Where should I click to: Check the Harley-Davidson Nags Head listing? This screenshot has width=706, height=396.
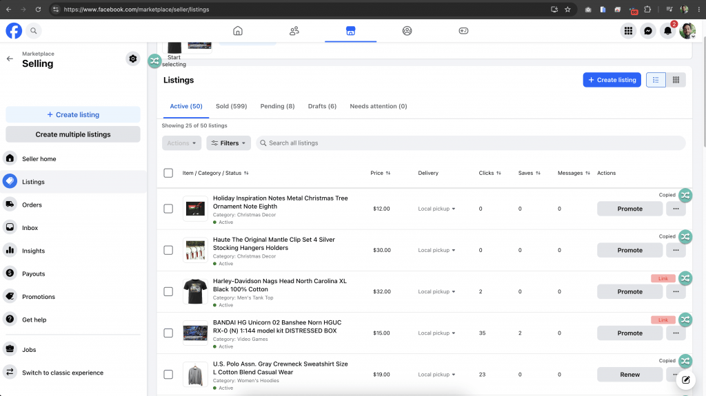pos(168,291)
